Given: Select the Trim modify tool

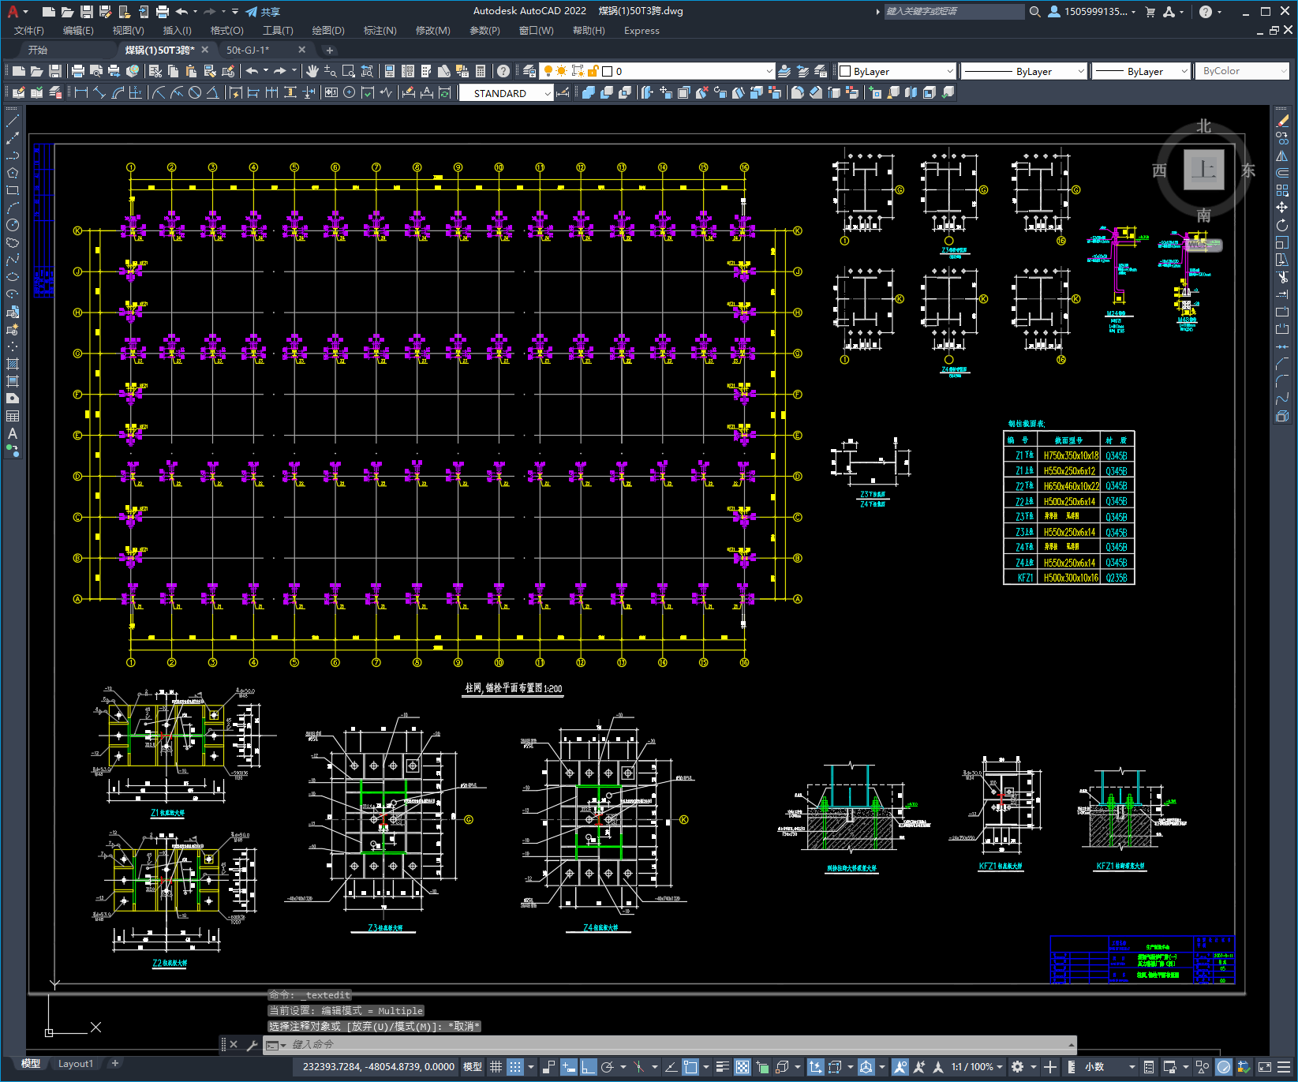Looking at the screenshot, I should tap(1282, 277).
